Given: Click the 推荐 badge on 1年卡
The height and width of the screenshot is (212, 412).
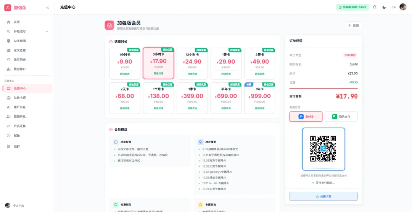Looking at the screenshot, I should pos(249,84).
